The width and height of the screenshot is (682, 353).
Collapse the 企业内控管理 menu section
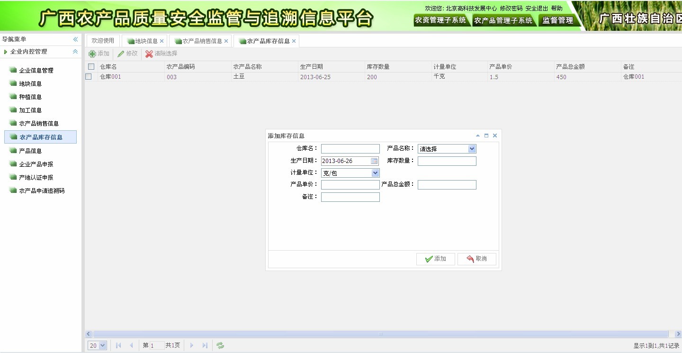tap(75, 52)
